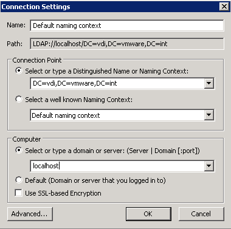Select the domain or server radio button
Viewport: 231px width, 229px height.
click(19, 151)
